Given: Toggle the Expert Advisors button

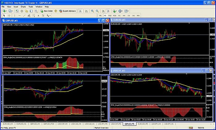Looking at the screenshot, I should pos(67,11).
